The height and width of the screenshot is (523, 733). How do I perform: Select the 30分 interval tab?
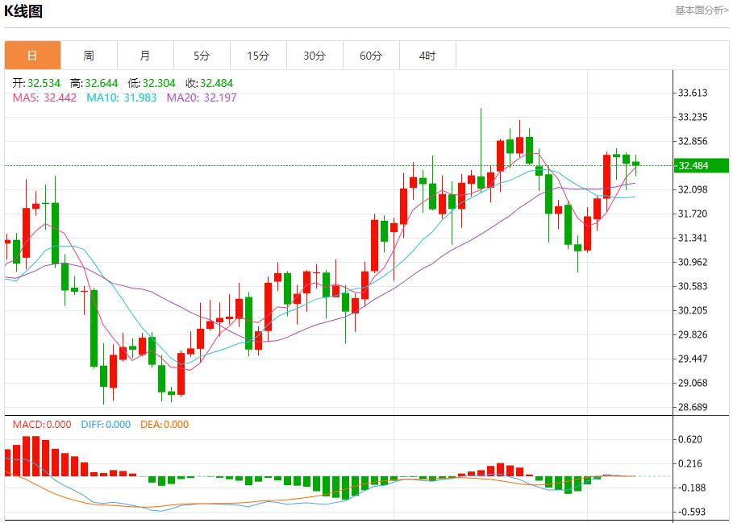(314, 56)
